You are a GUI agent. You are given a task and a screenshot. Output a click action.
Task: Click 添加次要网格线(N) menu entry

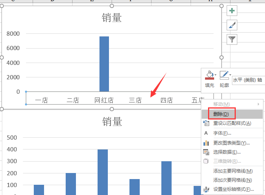pos(232,180)
